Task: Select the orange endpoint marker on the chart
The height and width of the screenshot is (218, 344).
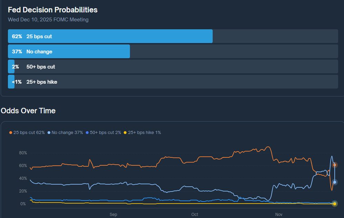Action: (334, 165)
